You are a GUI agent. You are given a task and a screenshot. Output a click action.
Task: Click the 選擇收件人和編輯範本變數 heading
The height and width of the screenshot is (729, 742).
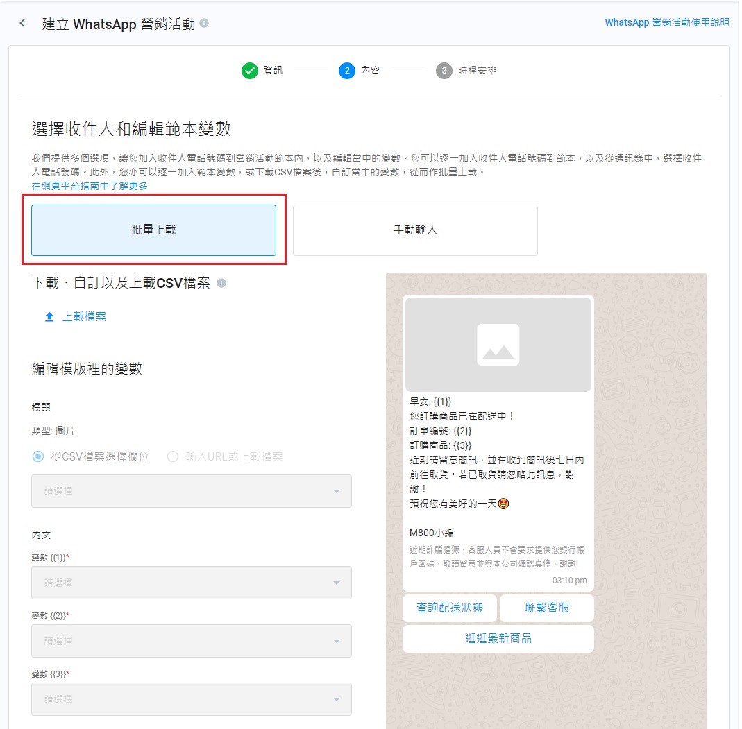[131, 128]
